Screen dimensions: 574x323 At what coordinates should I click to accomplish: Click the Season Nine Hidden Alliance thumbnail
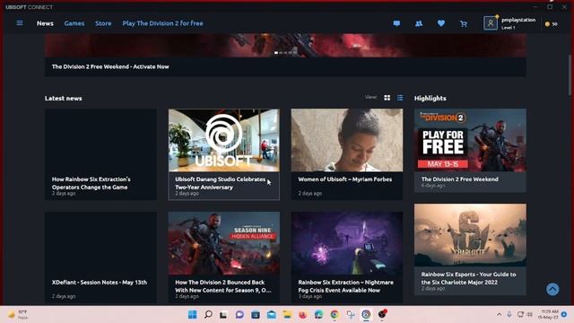coord(223,243)
